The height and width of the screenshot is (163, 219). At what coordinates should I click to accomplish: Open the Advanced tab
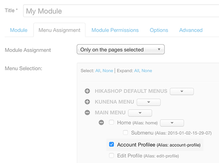tap(191, 30)
